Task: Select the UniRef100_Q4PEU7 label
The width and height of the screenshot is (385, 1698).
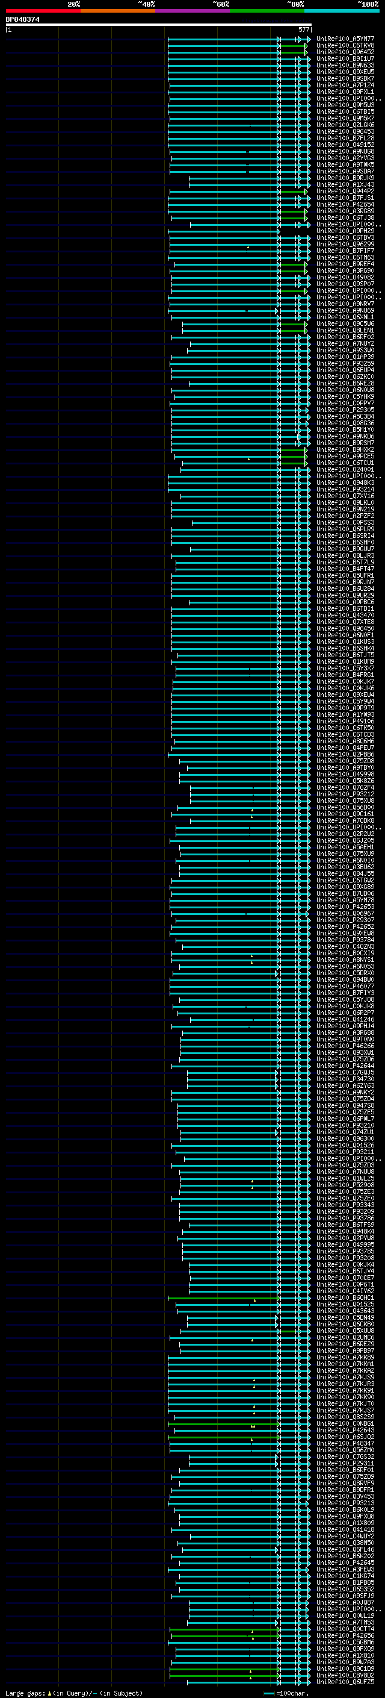Action: tap(345, 748)
